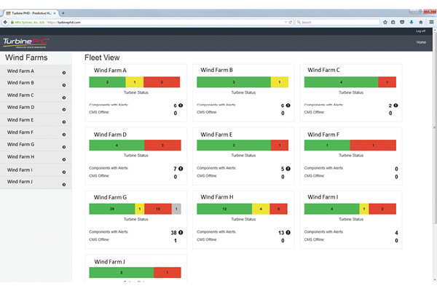Open Wind Farm F arrow icon in sidebar

pyautogui.click(x=64, y=135)
